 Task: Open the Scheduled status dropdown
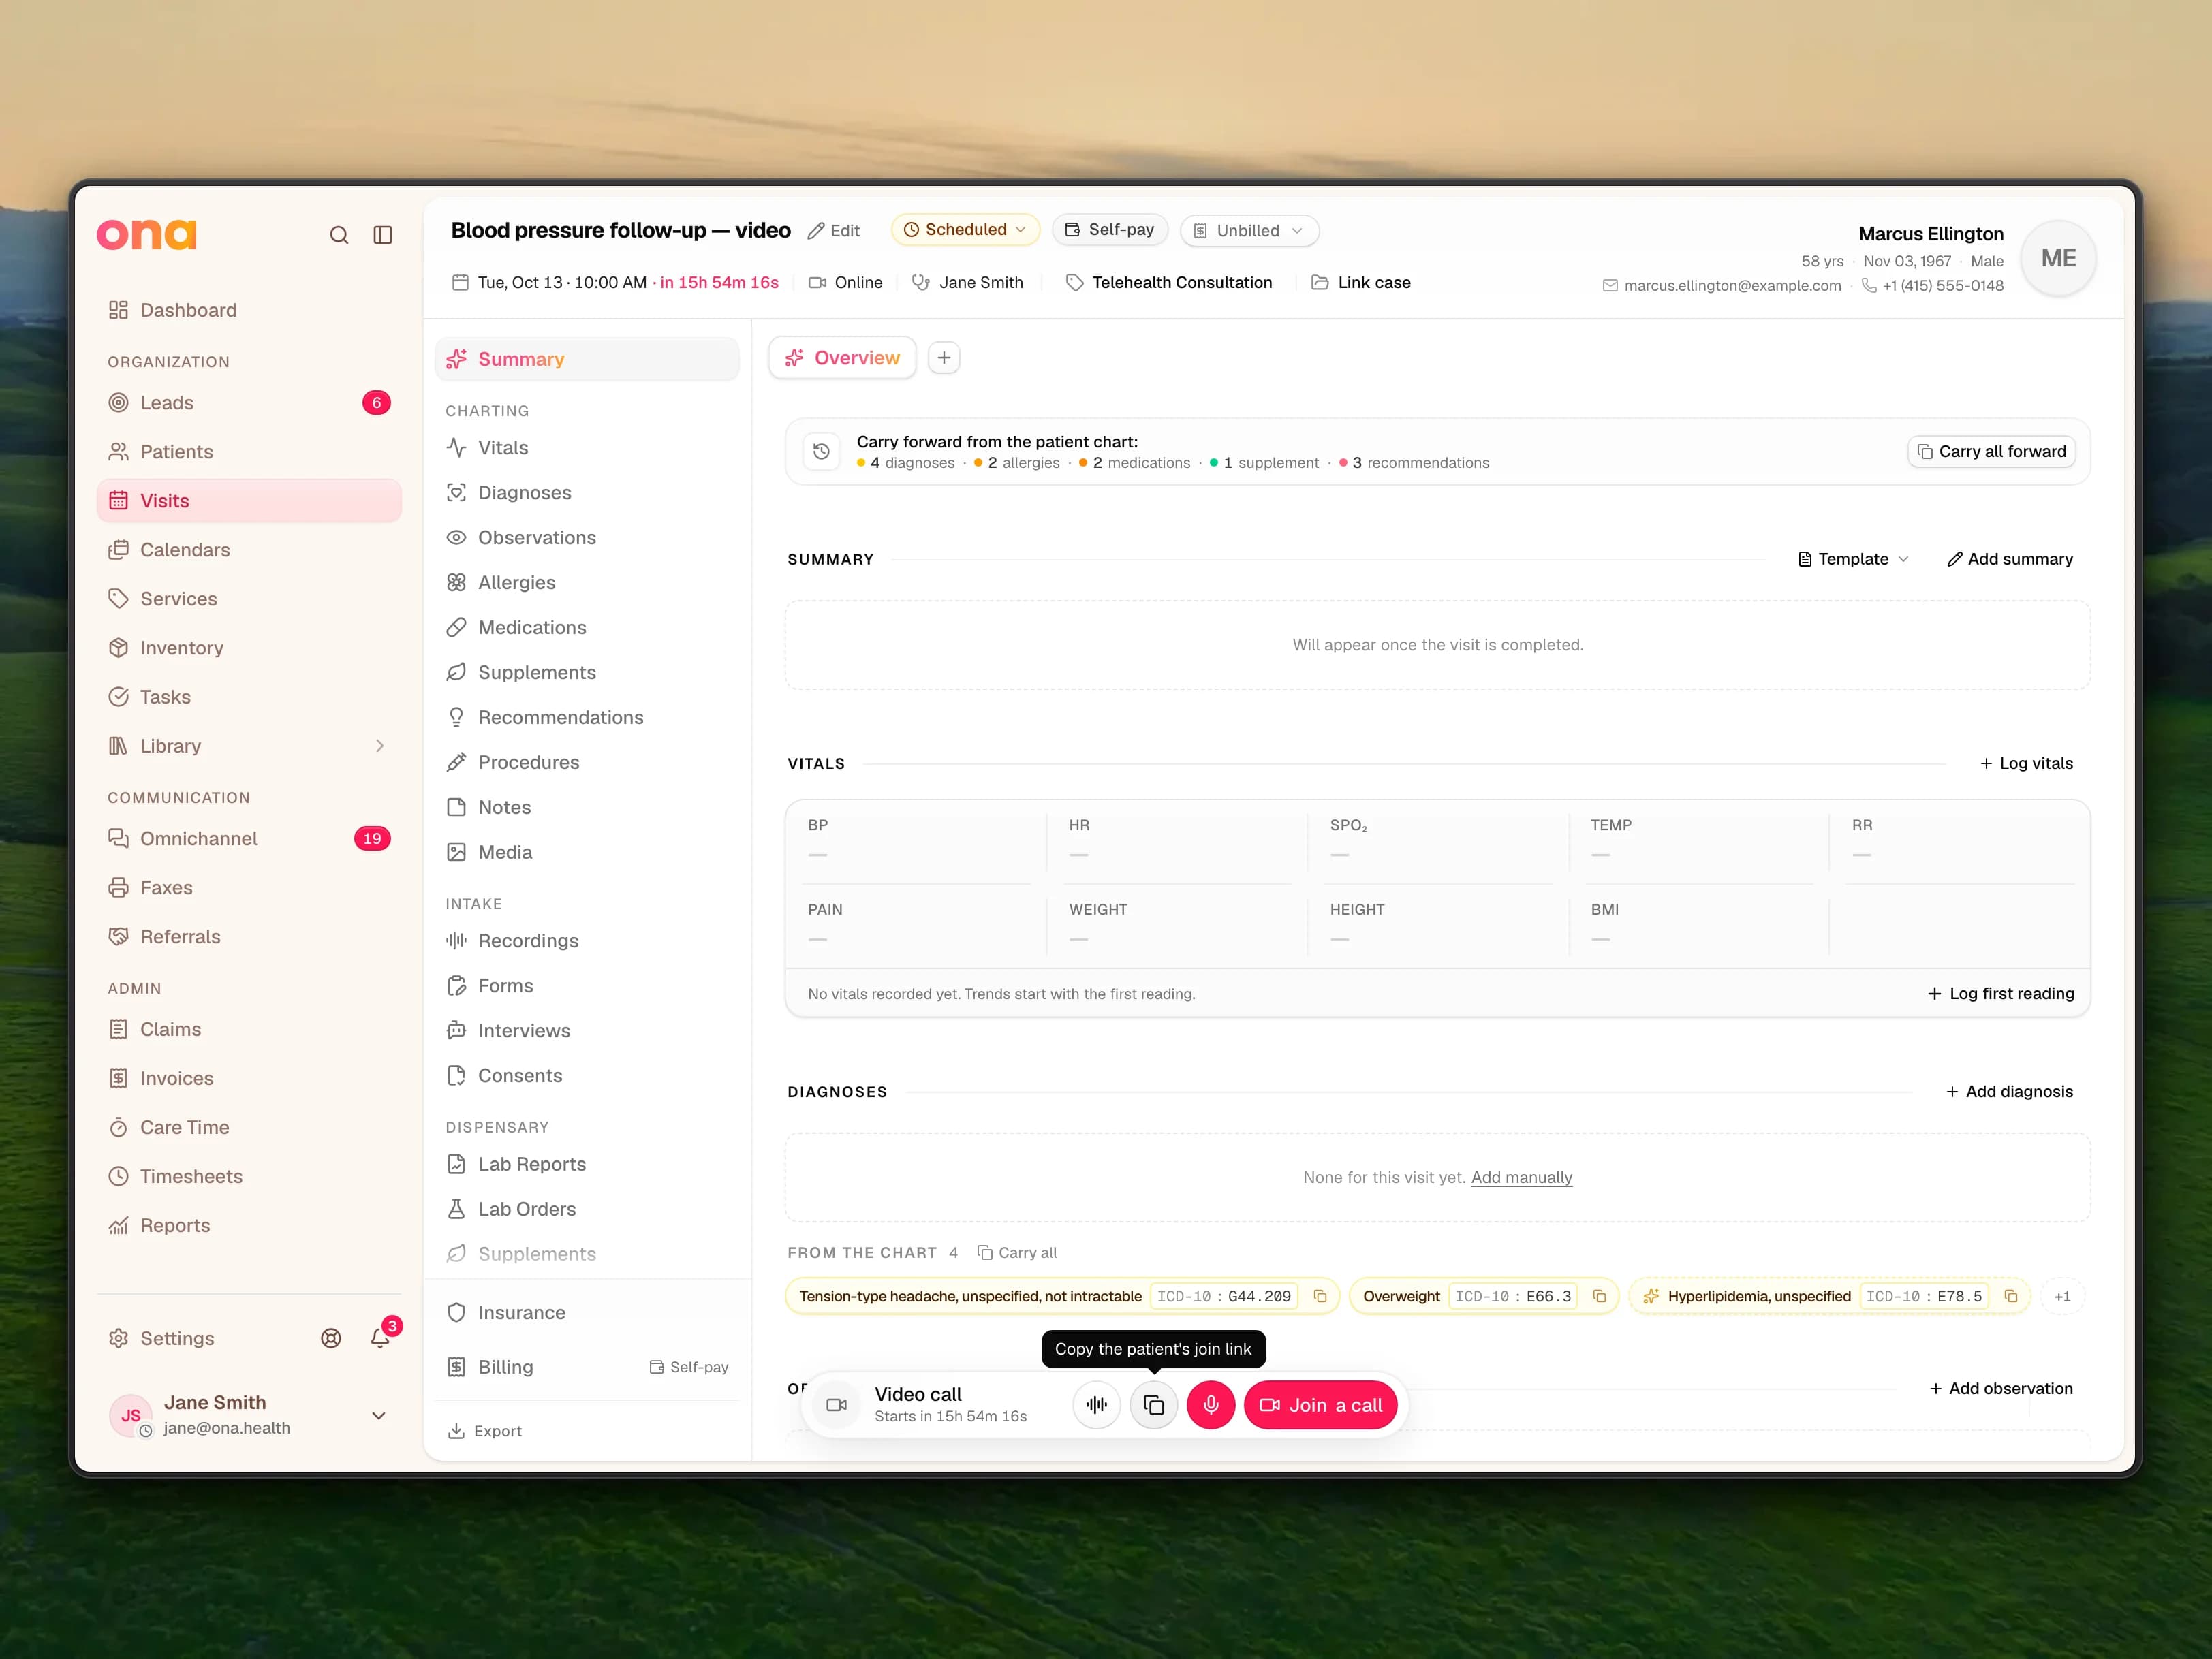click(965, 230)
